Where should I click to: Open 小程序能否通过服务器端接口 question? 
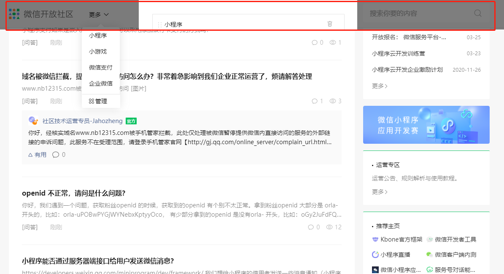click(x=98, y=261)
